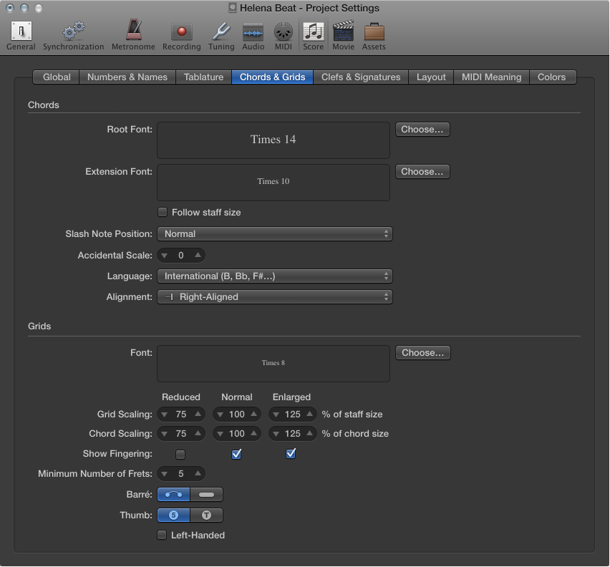Toggle Show Fingering for Reduced grids
610x567 pixels.
(180, 453)
